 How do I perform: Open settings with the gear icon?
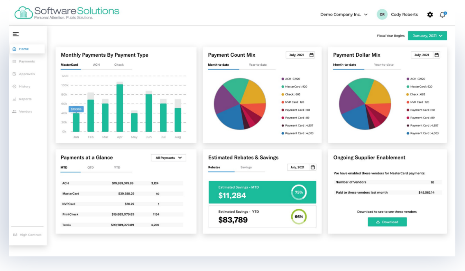(430, 15)
